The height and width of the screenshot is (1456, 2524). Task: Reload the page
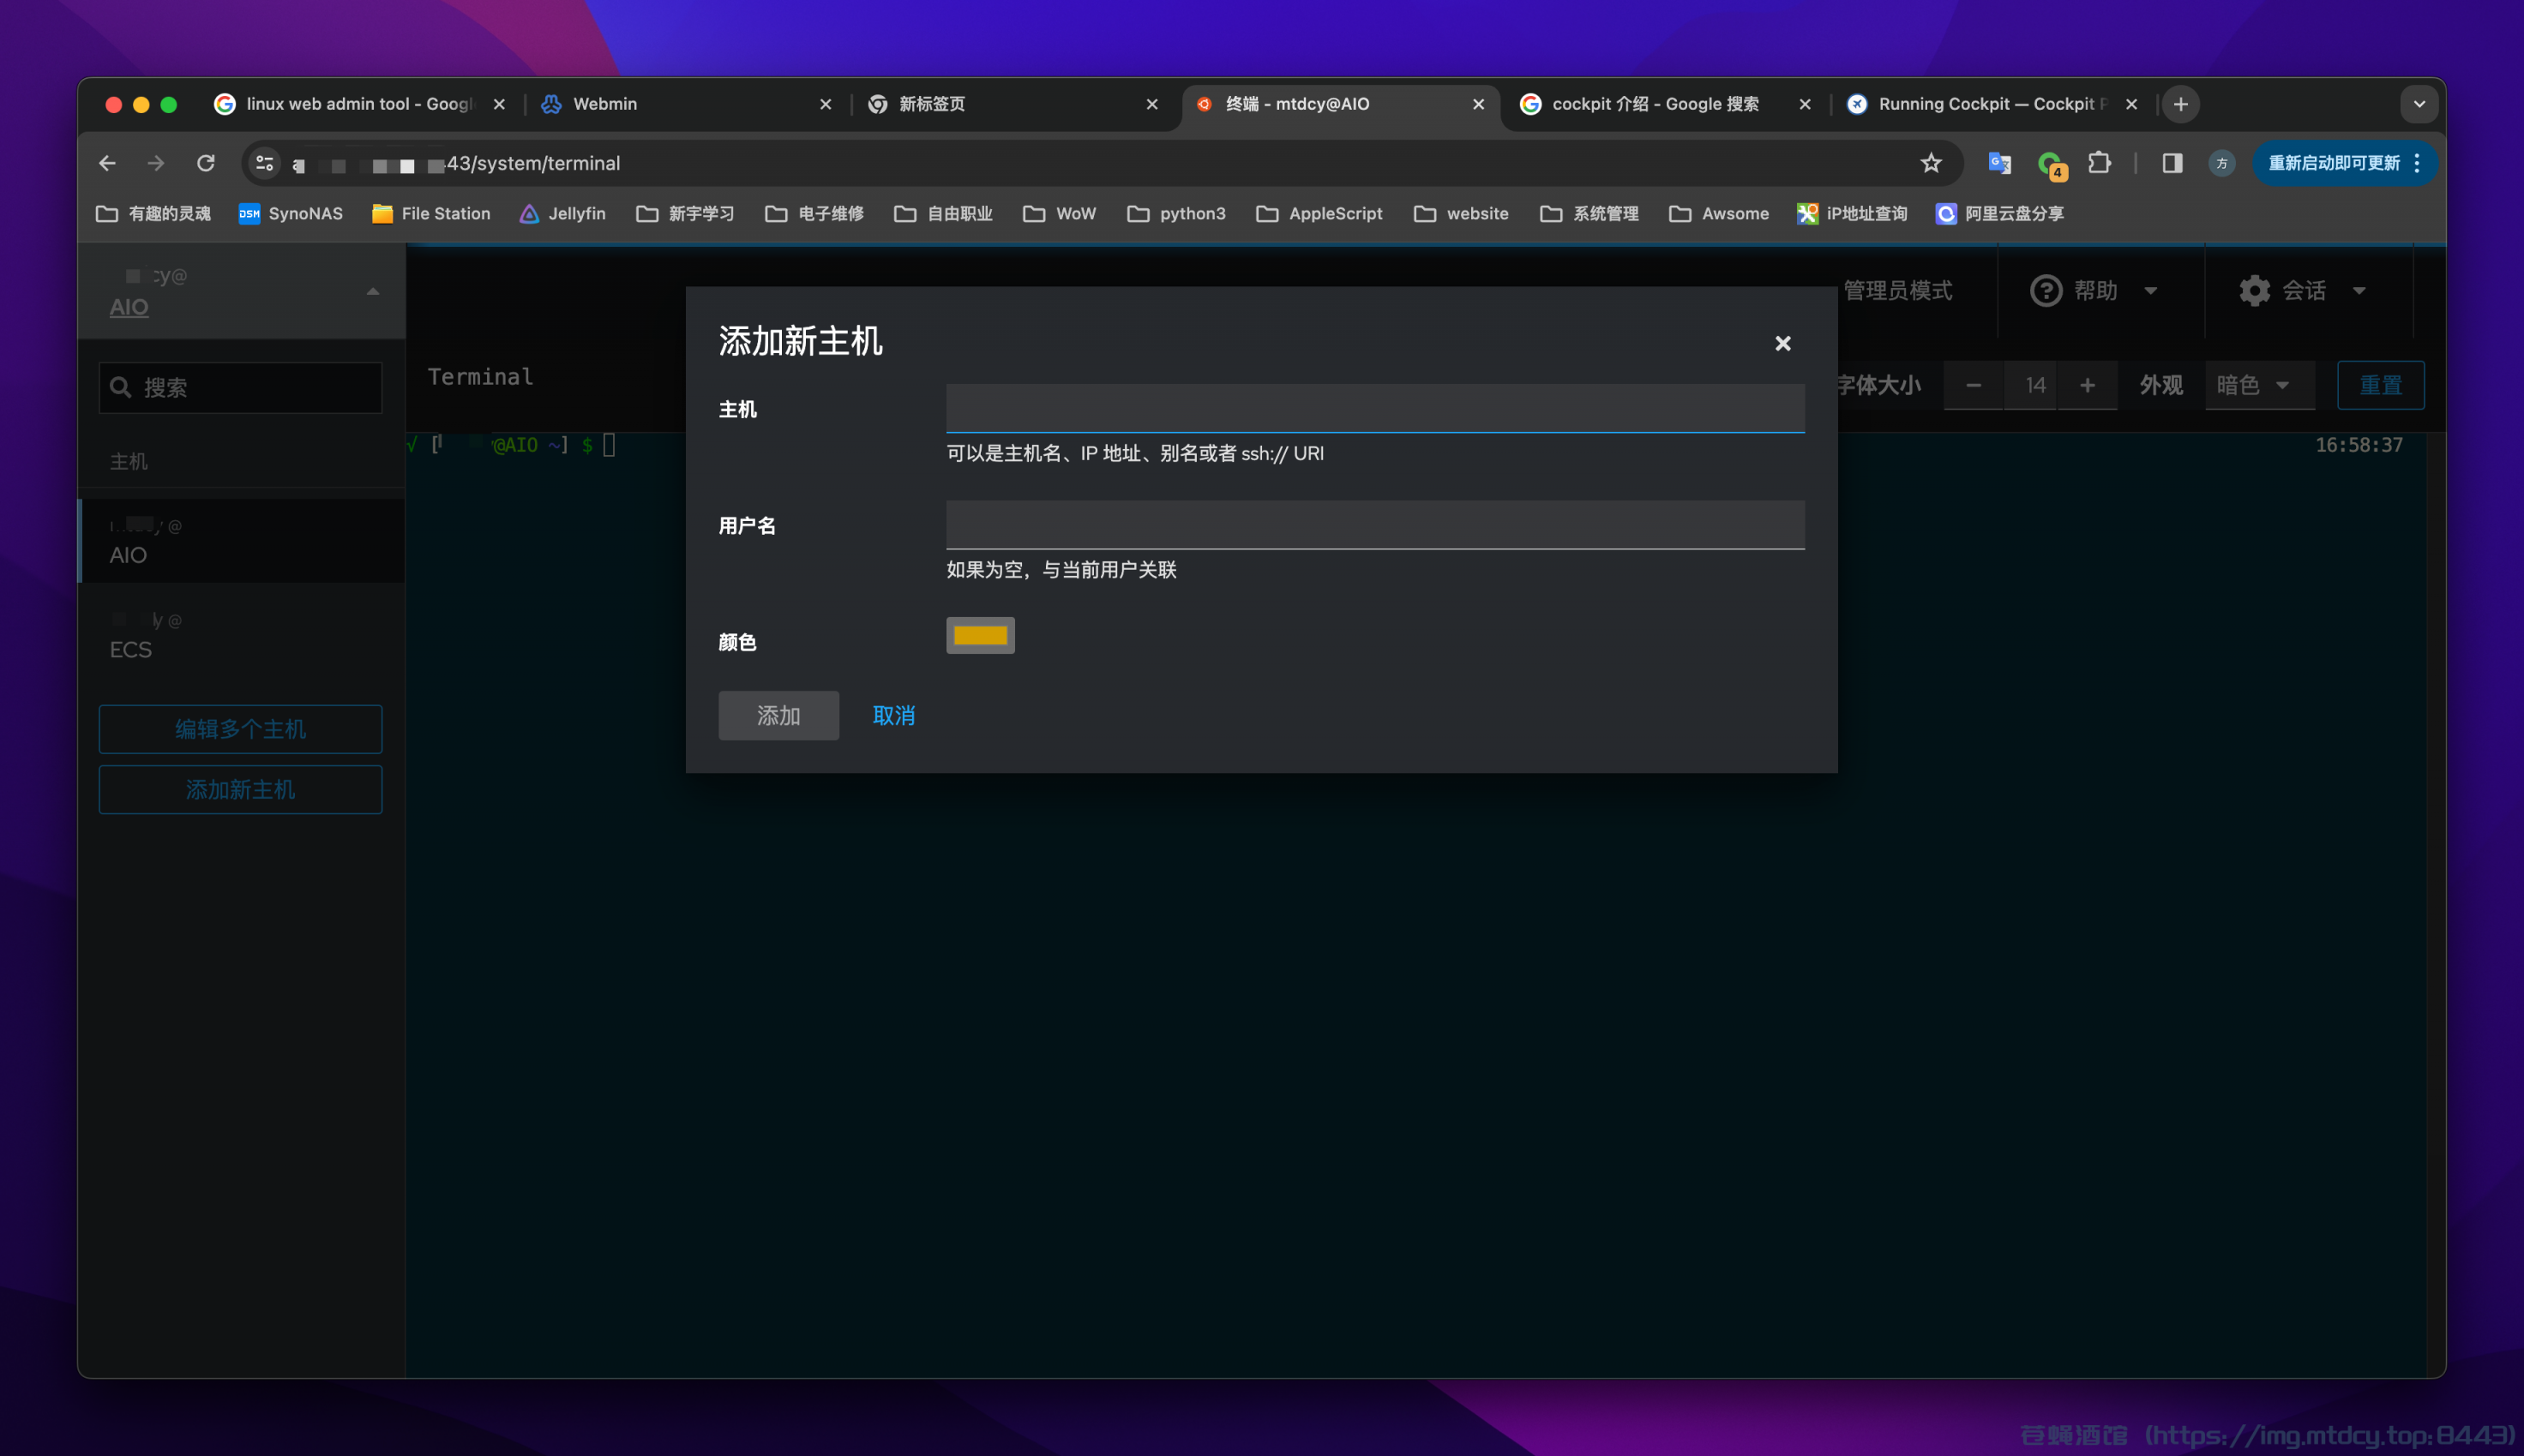pos(205,163)
